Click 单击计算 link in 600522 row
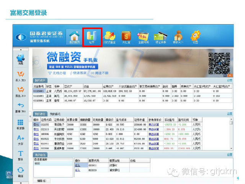245x184 pixels. (x=154, y=139)
